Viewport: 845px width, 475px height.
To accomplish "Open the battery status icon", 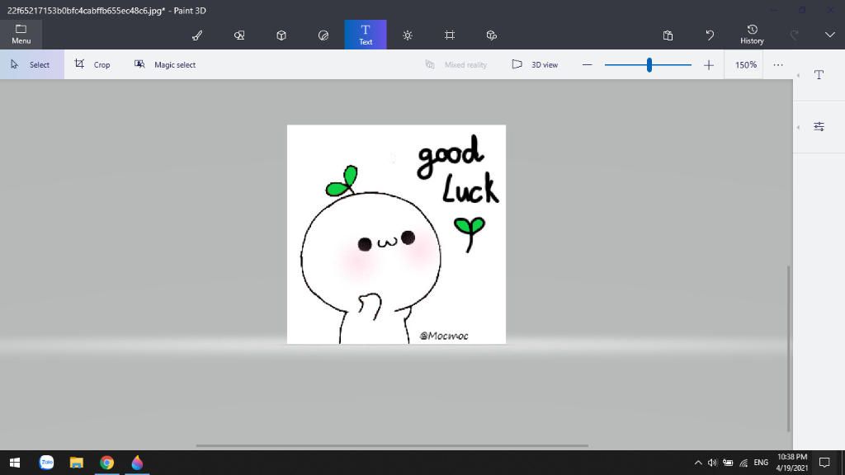I will (728, 463).
